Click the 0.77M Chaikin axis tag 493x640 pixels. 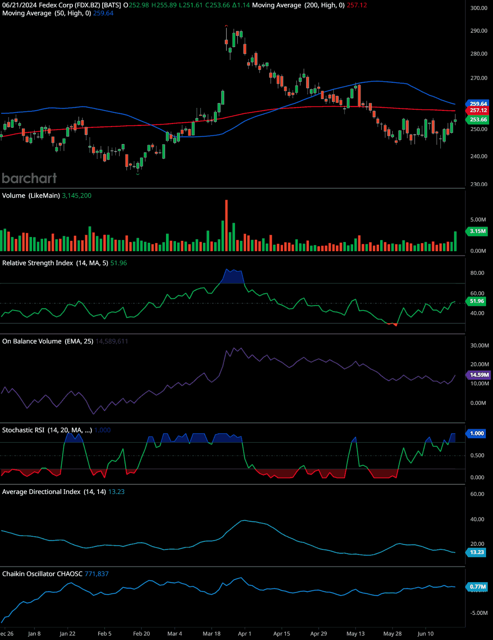point(478,587)
